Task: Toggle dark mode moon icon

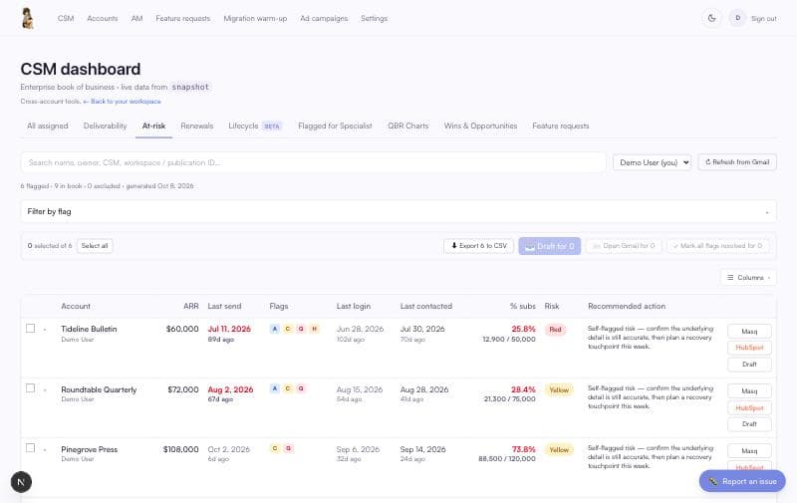Action: (x=711, y=18)
